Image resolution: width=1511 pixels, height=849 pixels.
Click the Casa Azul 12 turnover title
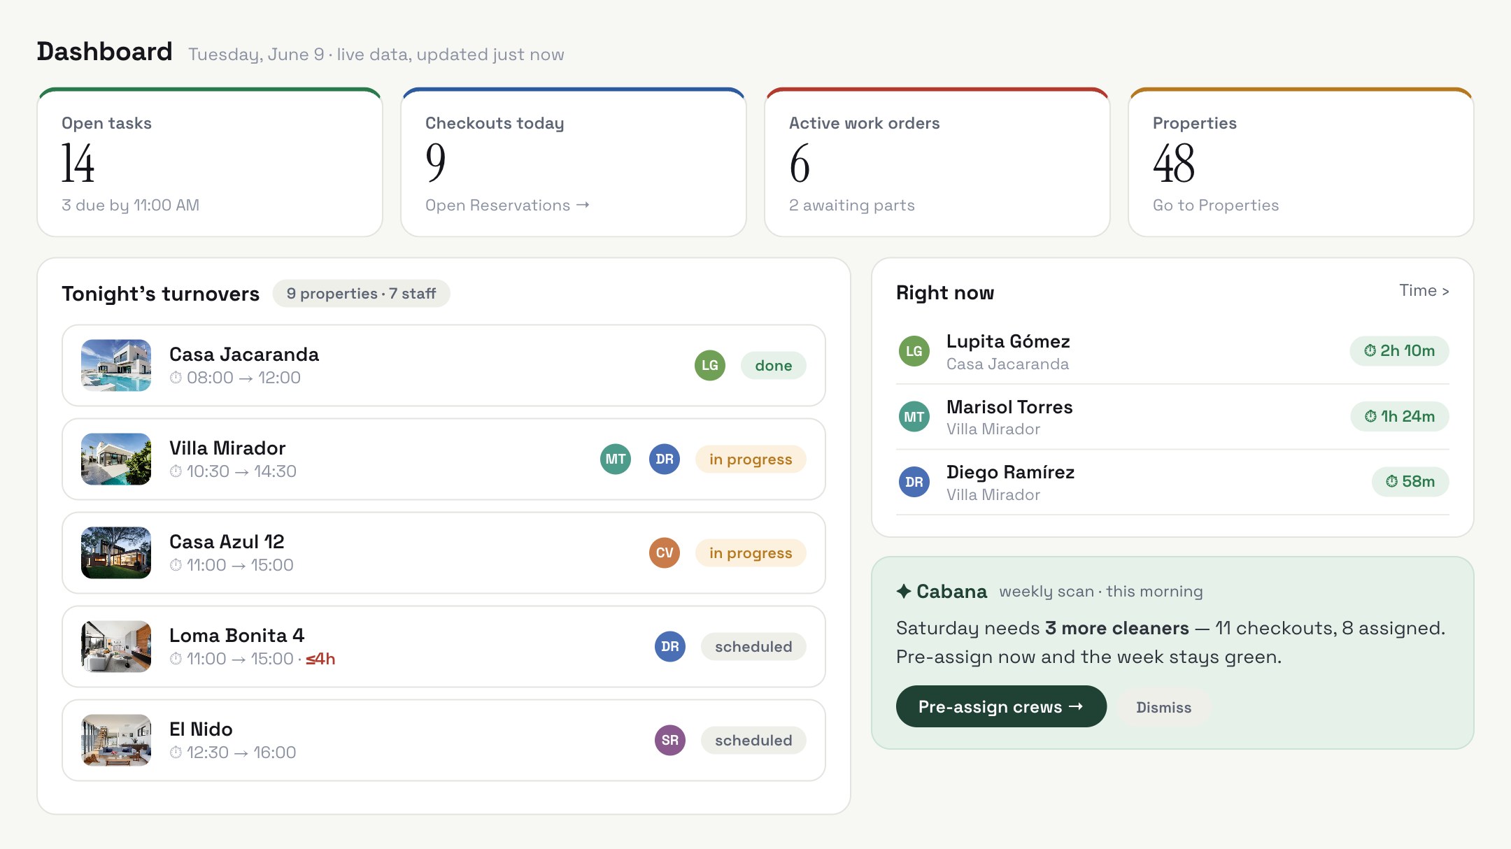[x=227, y=541]
